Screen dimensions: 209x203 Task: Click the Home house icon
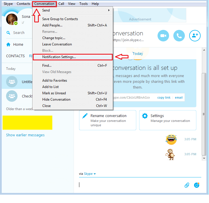[8, 44]
